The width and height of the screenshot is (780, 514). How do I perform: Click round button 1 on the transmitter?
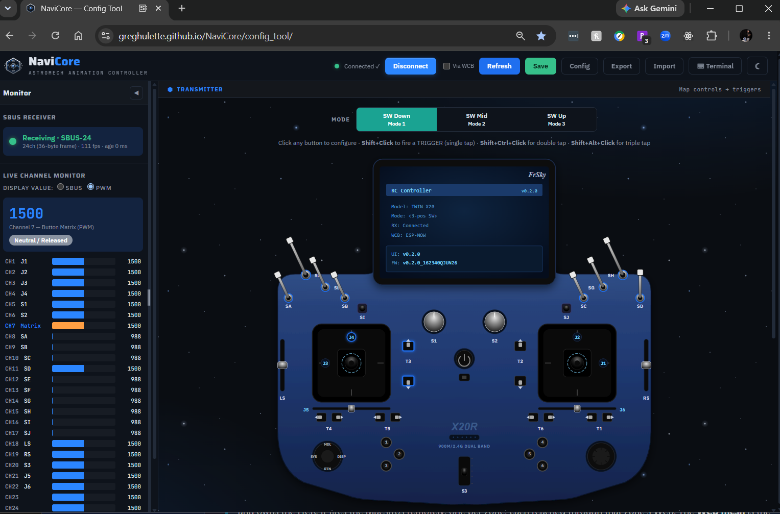coord(386,442)
